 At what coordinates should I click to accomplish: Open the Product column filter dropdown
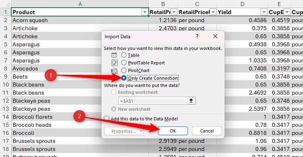pos(145,12)
